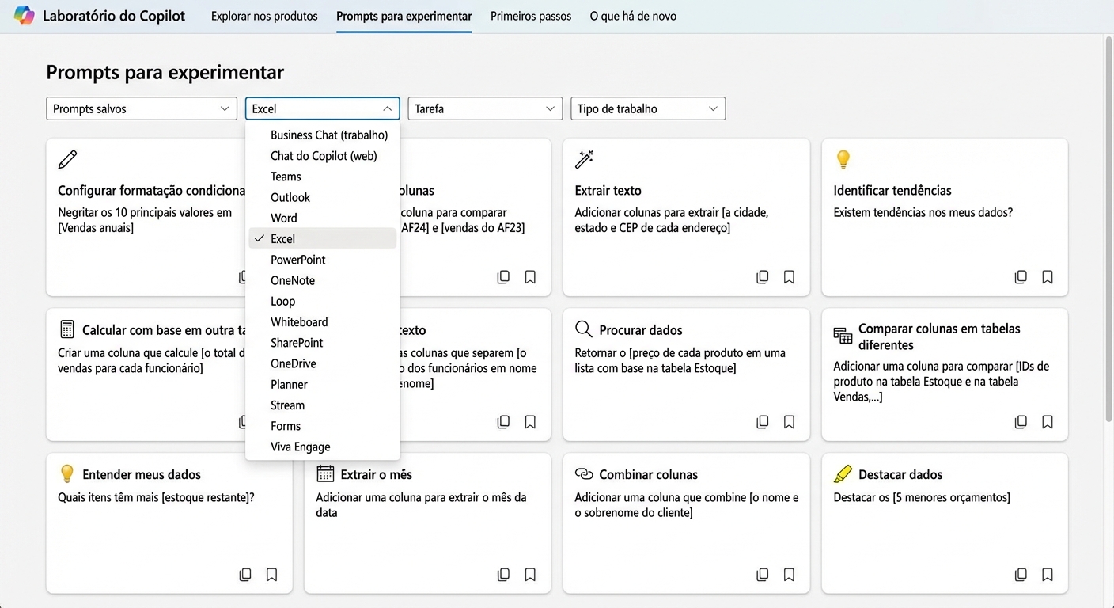This screenshot has width=1114, height=608.
Task: Copy the 'Combinar colunas' prompt
Action: 762,575
